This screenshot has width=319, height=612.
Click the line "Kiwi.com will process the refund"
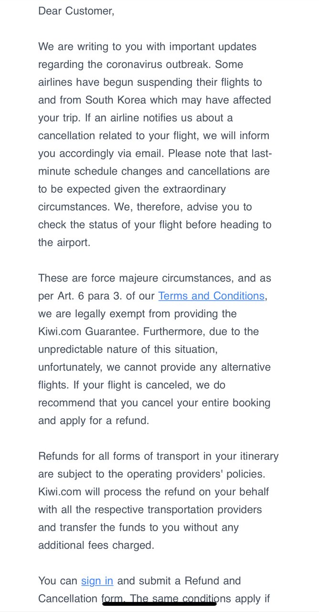(154, 492)
